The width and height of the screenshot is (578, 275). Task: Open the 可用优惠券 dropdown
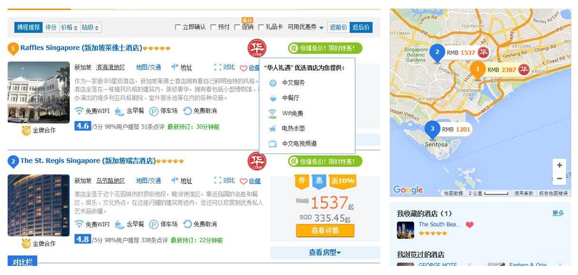click(x=305, y=28)
